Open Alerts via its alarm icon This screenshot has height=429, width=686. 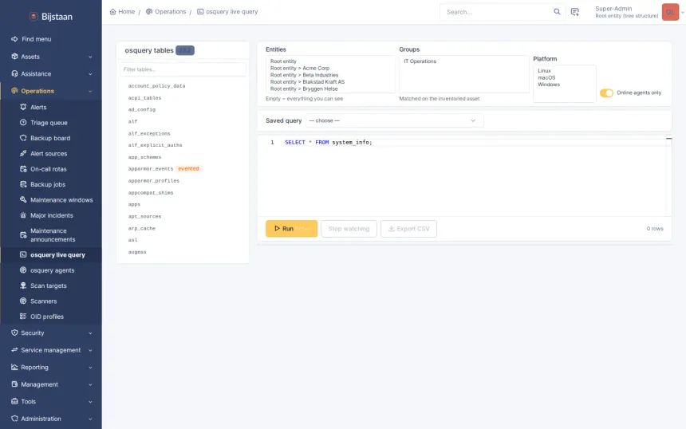23,107
